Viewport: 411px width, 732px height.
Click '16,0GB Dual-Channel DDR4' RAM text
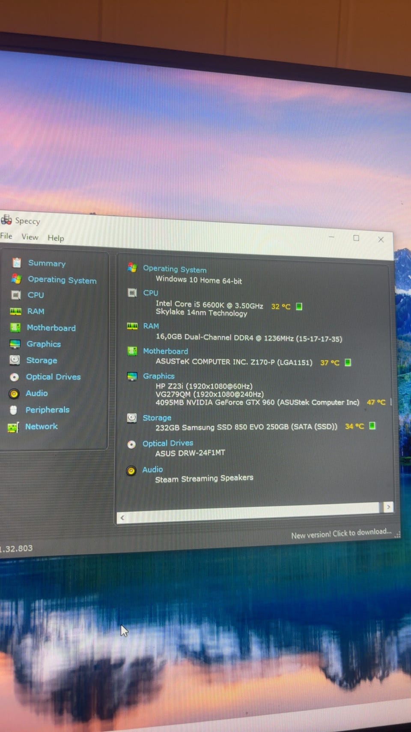[204, 337]
